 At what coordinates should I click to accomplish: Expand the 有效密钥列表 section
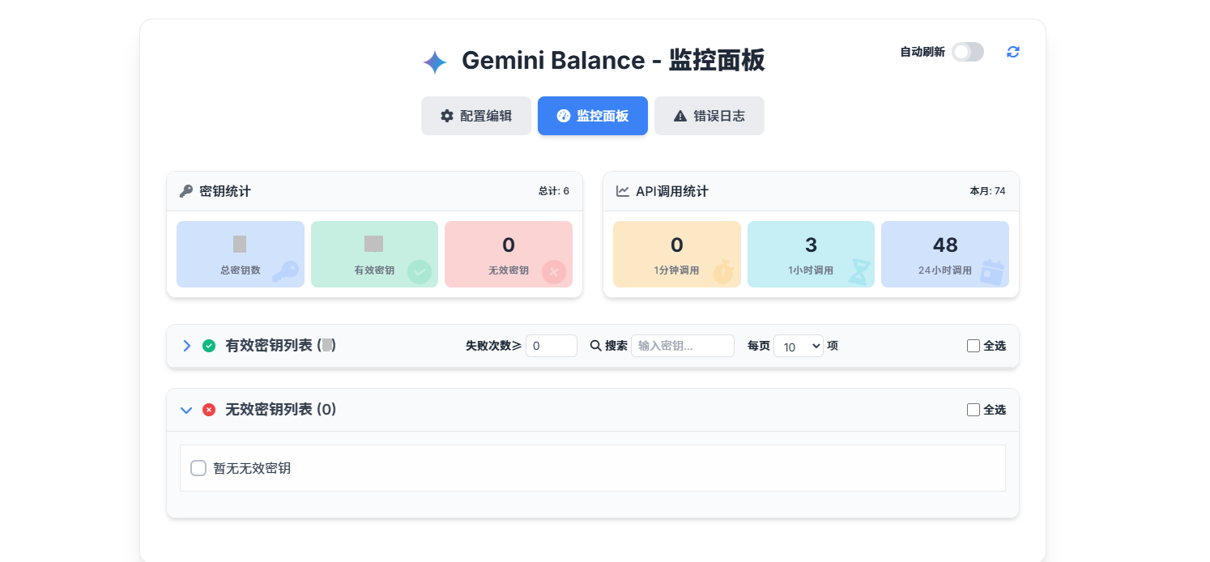(x=186, y=346)
